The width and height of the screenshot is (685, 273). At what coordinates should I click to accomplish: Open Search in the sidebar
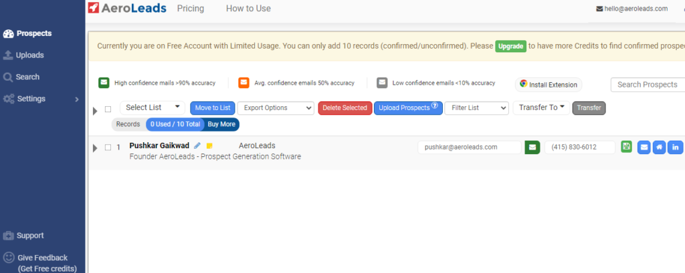coord(21,77)
